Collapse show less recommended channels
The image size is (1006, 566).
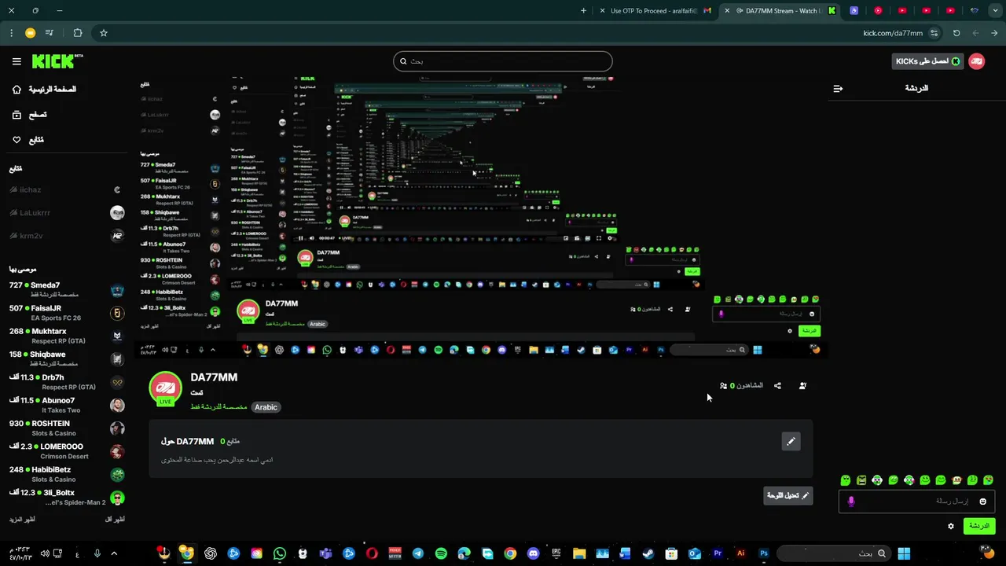pos(116,520)
